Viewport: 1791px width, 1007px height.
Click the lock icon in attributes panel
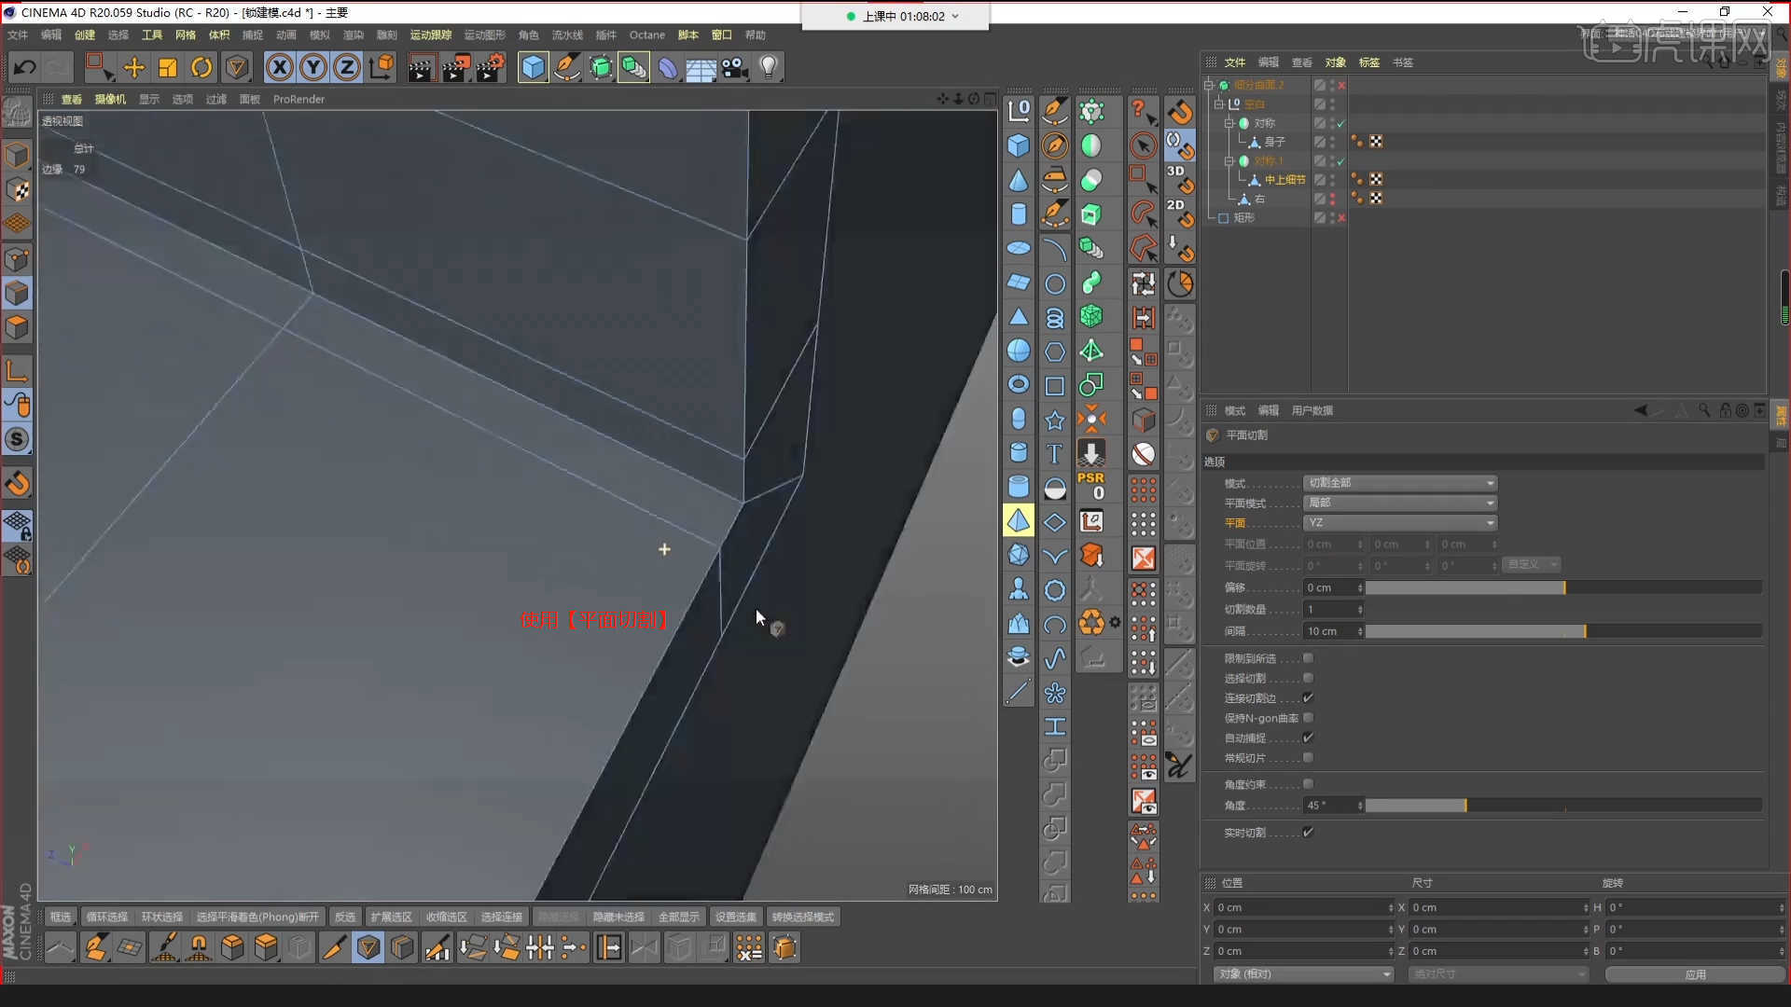(x=1725, y=410)
